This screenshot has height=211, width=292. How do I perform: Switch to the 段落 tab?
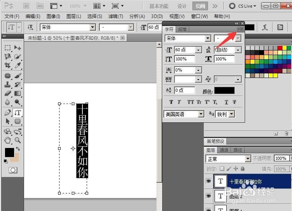coord(182,29)
